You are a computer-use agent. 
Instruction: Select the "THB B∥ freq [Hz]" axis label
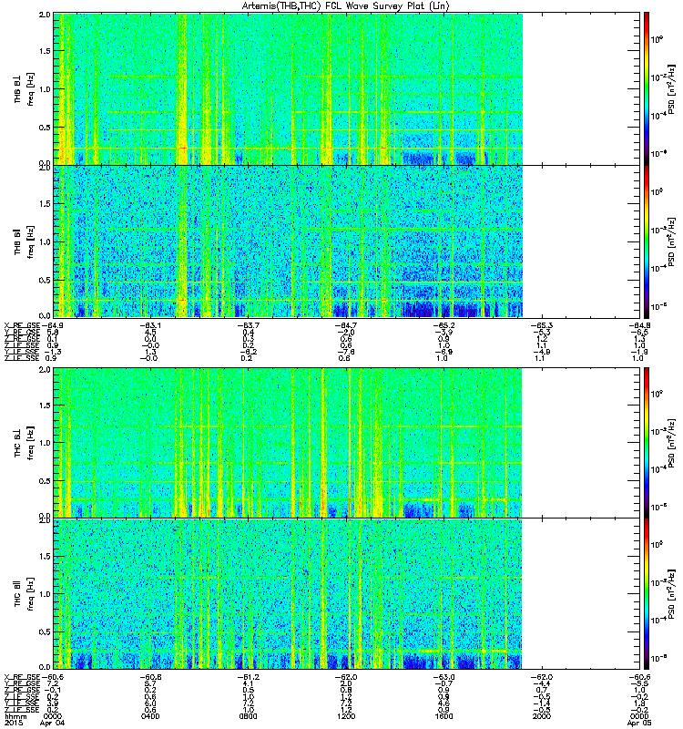(x=25, y=241)
